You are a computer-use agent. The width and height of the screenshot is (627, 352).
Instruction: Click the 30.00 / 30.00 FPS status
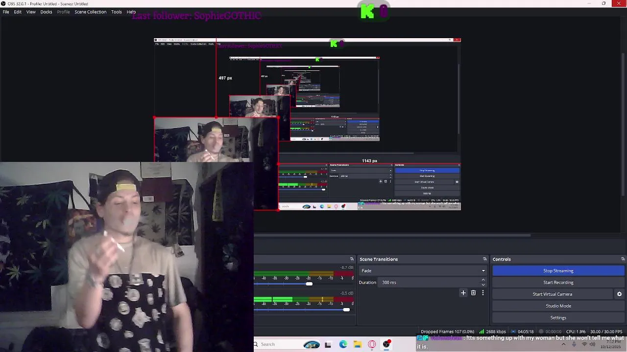click(606, 331)
